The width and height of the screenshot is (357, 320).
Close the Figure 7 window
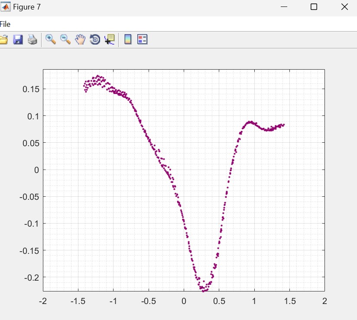click(344, 7)
